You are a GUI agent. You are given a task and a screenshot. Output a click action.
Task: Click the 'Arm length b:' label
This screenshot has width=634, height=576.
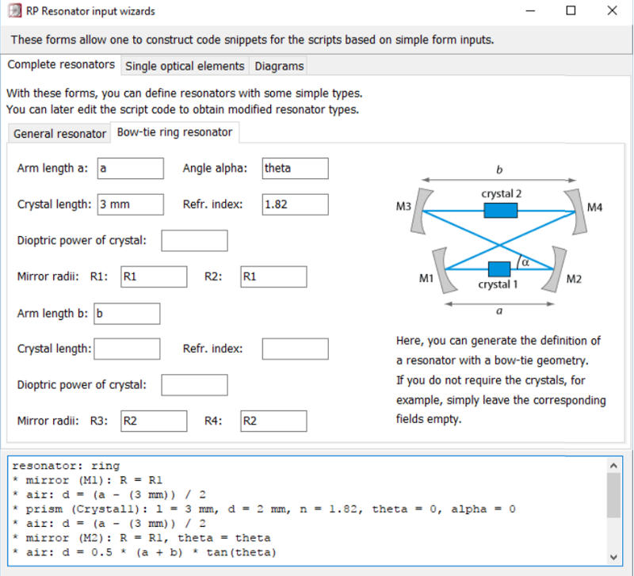pos(52,313)
